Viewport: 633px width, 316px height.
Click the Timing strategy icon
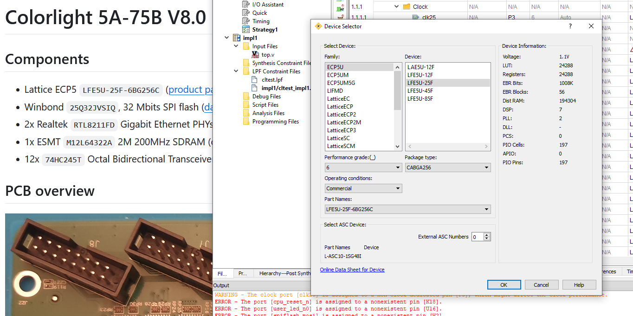(246, 21)
